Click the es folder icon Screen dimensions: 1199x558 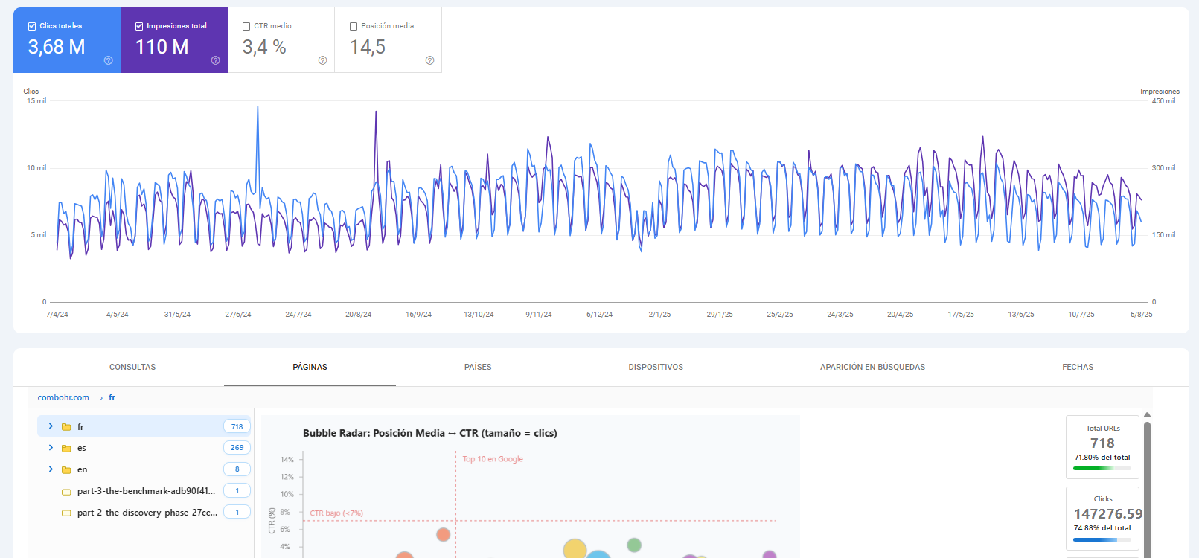tap(66, 449)
